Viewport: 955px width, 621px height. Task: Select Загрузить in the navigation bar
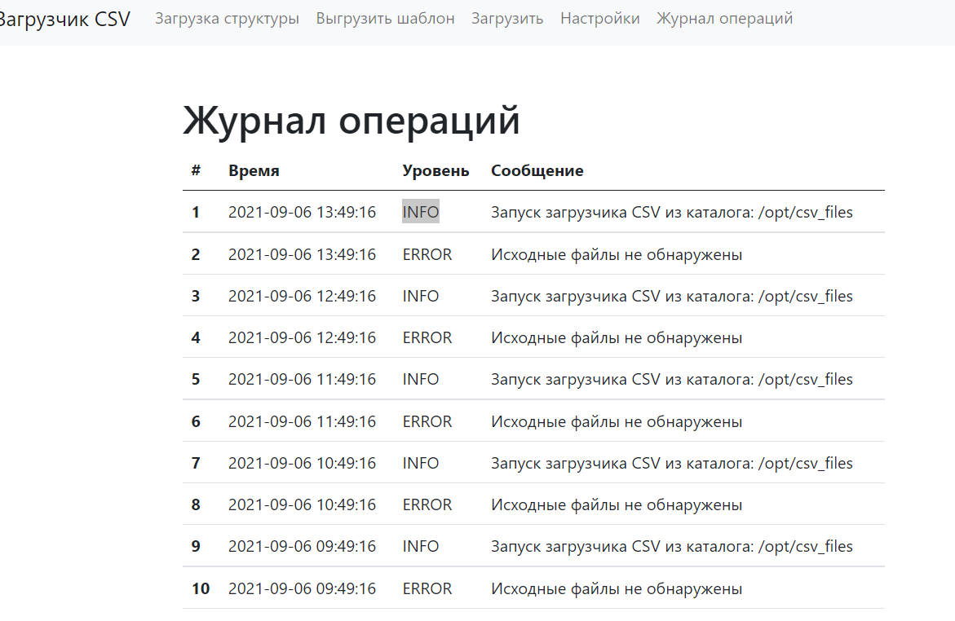coord(506,18)
